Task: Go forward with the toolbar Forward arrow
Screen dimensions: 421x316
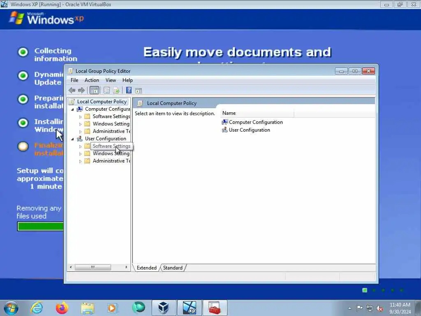Action: 81,91
